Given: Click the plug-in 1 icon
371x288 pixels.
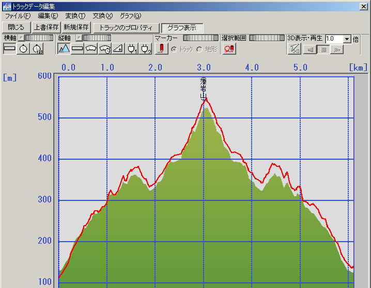Looking at the screenshot, I should click(132, 48).
